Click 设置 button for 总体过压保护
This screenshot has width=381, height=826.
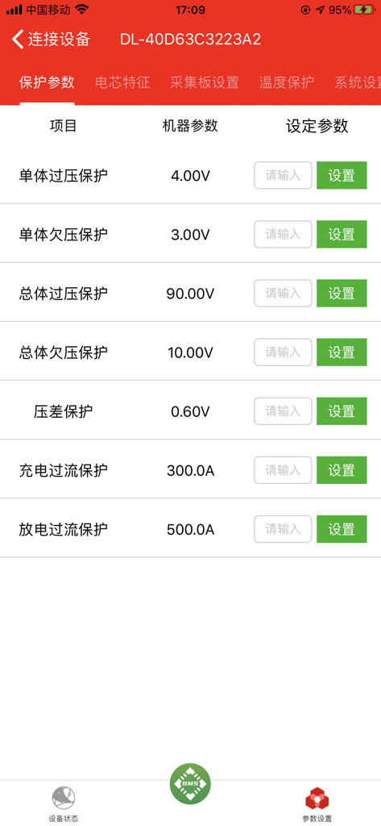coord(342,294)
